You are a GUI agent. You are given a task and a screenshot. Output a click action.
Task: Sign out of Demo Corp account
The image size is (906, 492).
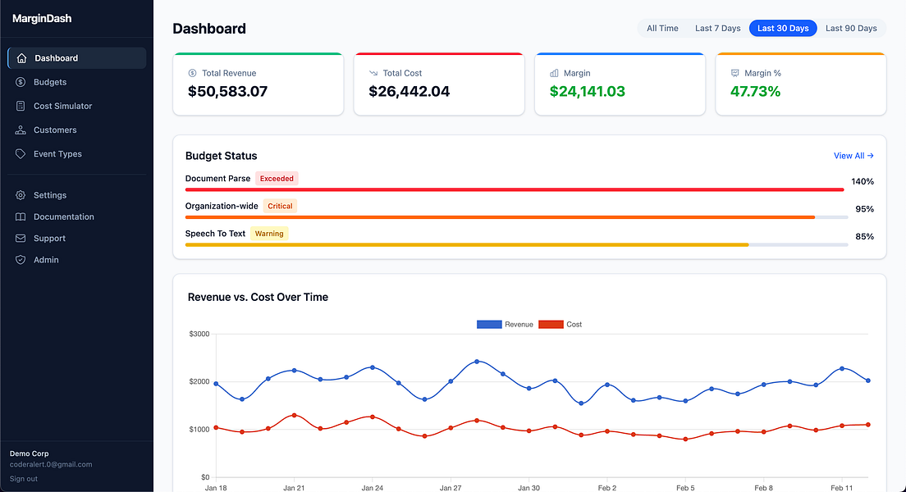(23, 478)
